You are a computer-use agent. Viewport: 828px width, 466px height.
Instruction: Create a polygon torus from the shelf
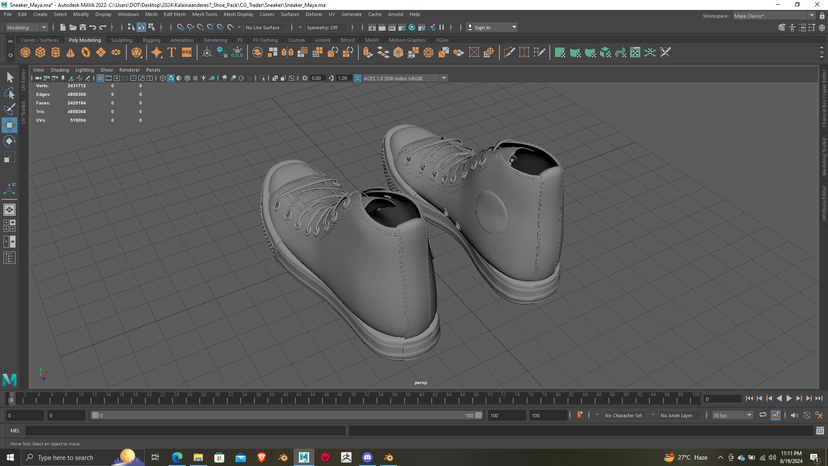tap(86, 53)
